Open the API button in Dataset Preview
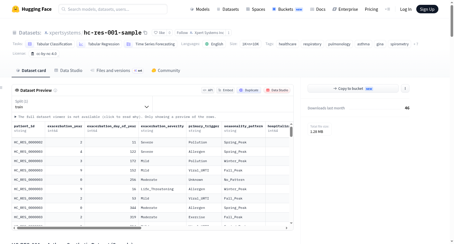Viewport: 454px width, 244px height. pos(208,90)
